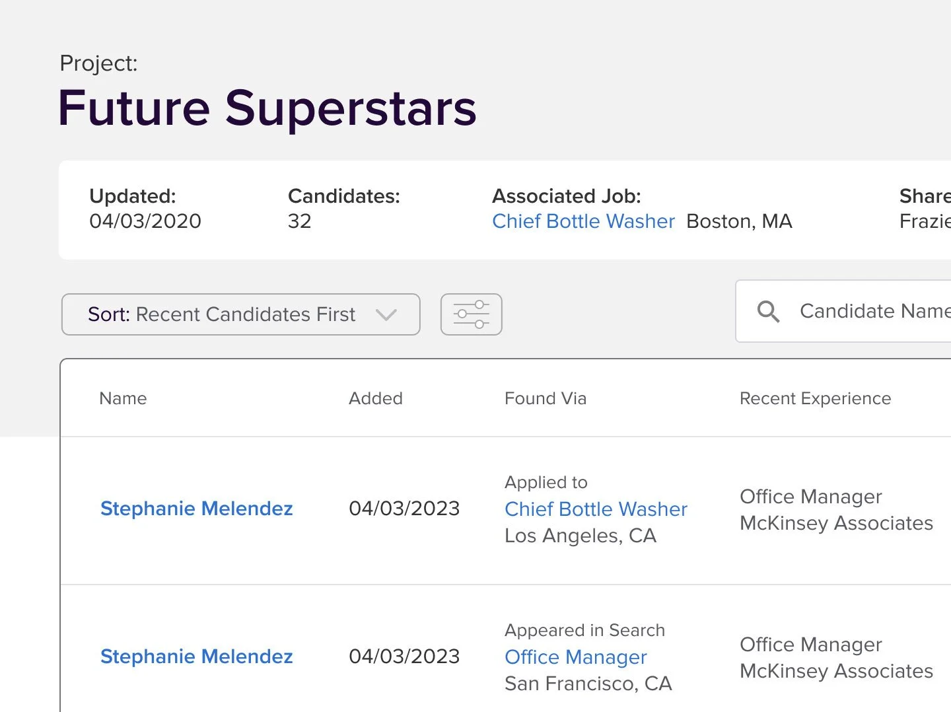
Task: Click the magnifying glass search icon
Action: [768, 311]
